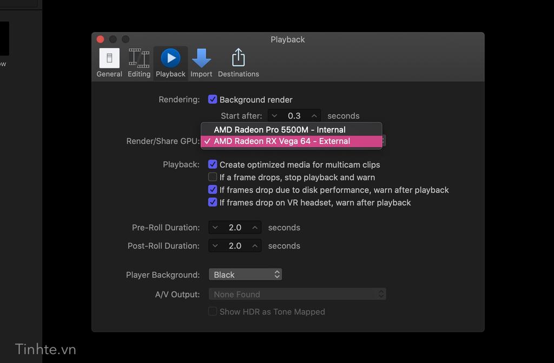The image size is (554, 363).
Task: Click the Pre-Roll Duration 2.0 field
Action: [235, 227]
